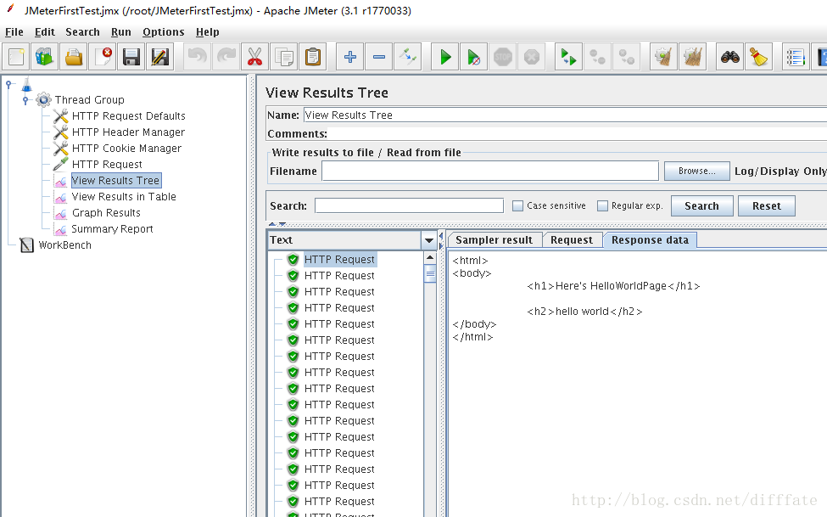Click the Close test plan icon
This screenshot has width=827, height=517.
point(103,57)
